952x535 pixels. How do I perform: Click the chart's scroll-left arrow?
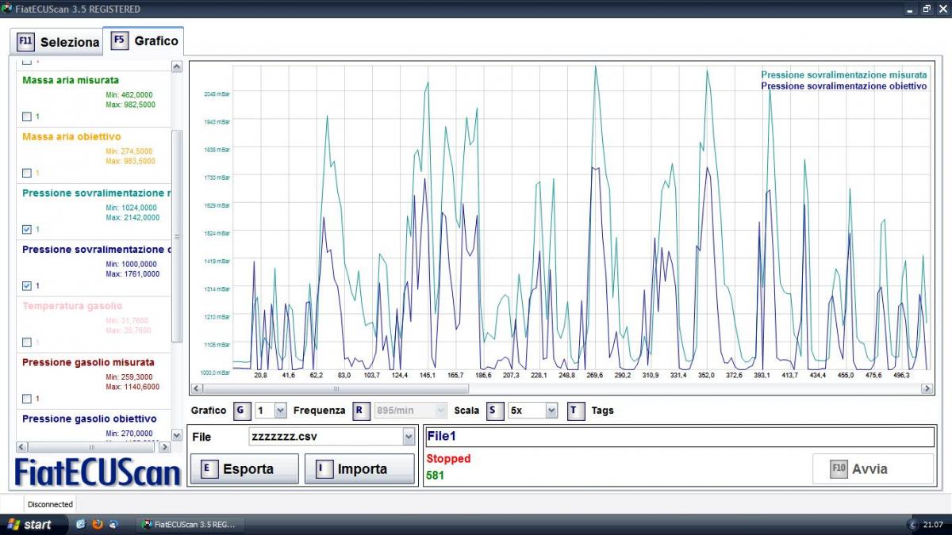tap(197, 389)
